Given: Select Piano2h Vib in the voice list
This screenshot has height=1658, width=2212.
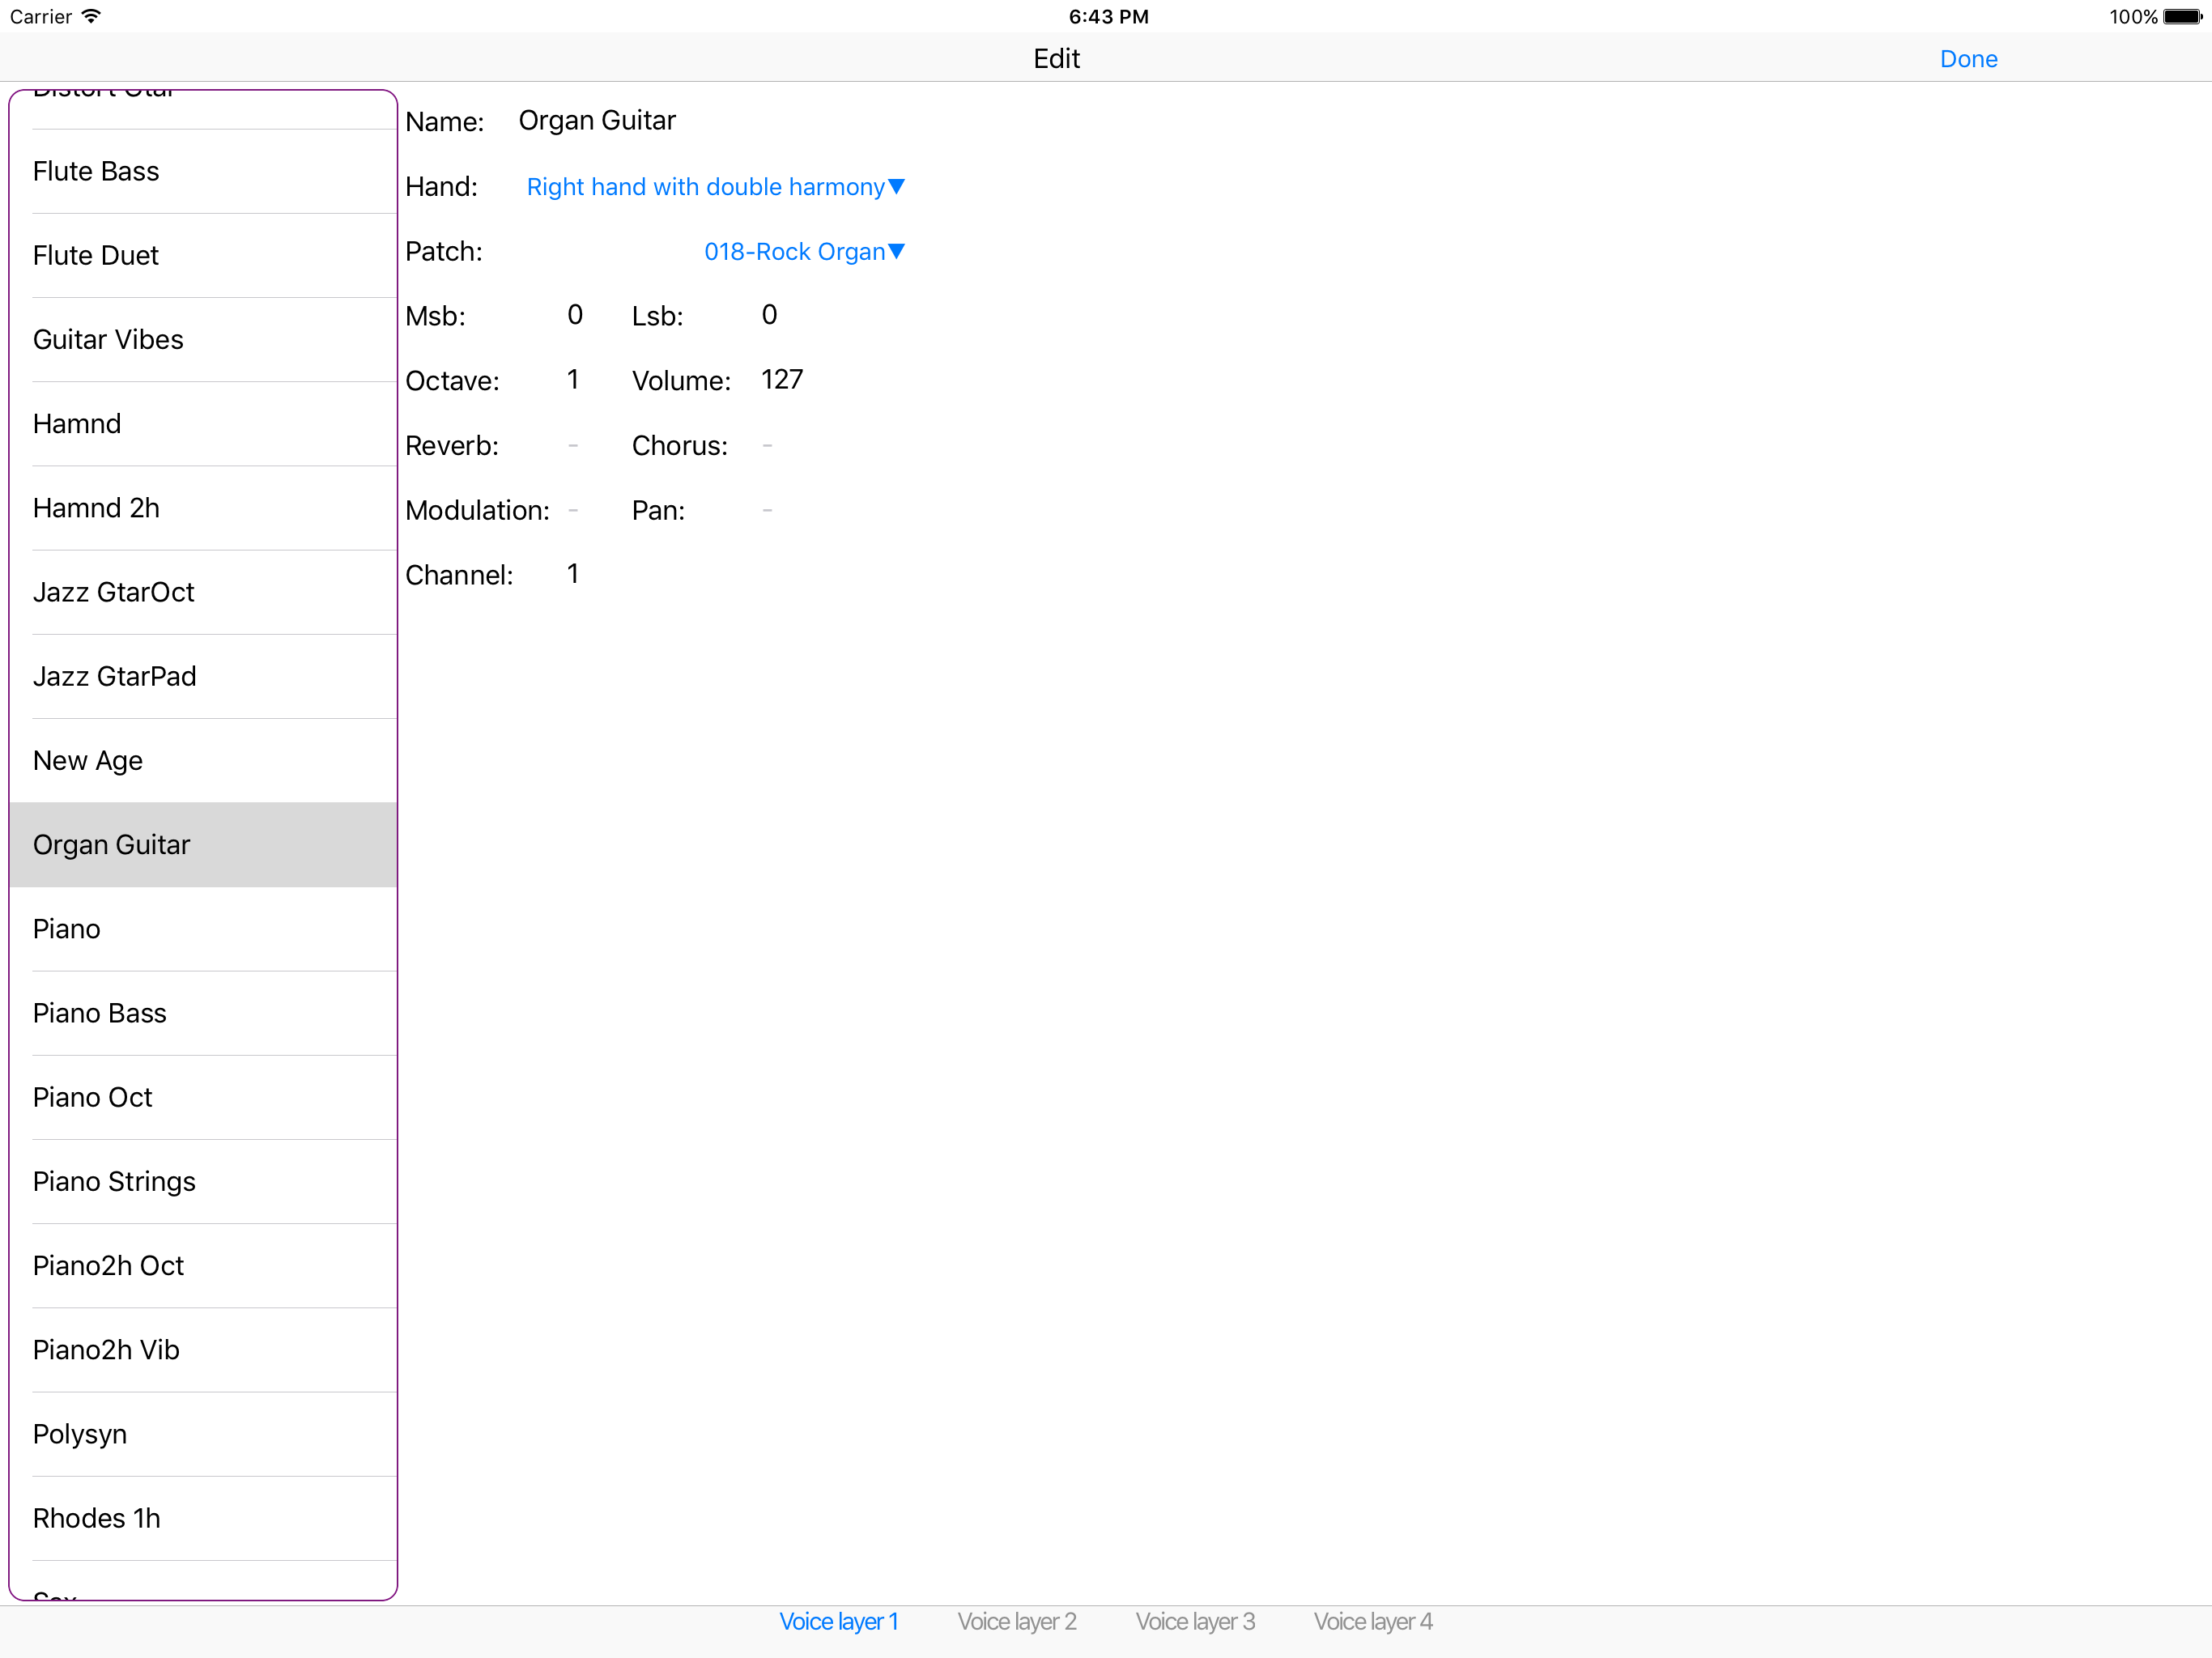Looking at the screenshot, I should click(x=203, y=1350).
